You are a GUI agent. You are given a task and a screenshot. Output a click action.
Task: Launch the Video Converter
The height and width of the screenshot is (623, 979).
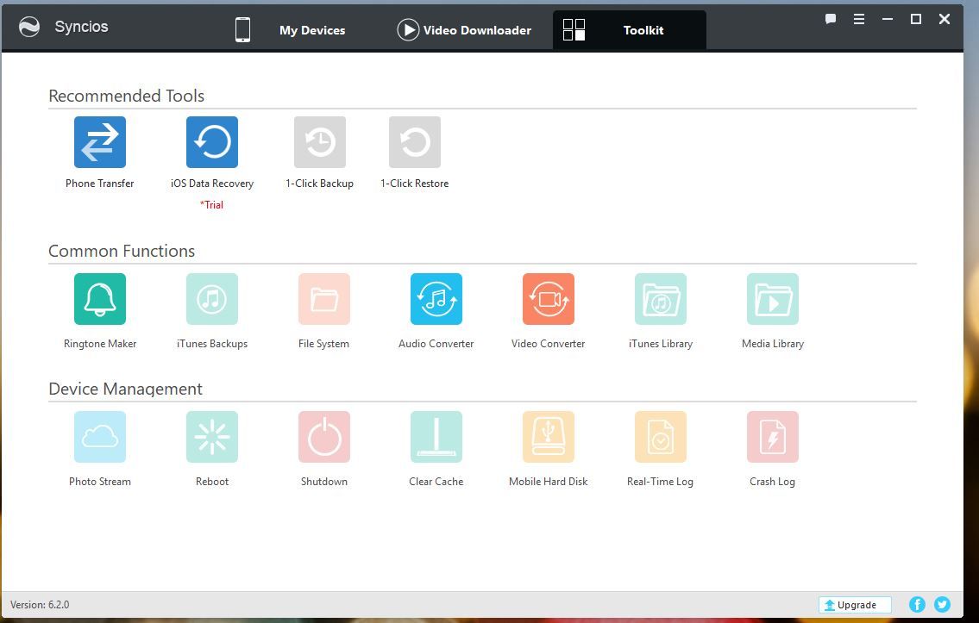coord(549,299)
